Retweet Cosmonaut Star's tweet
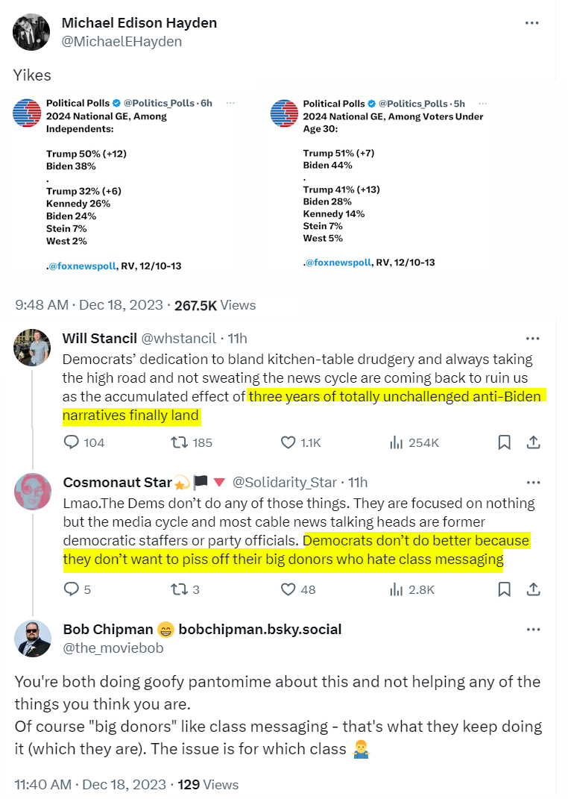The width and height of the screenshot is (568, 799). [180, 589]
